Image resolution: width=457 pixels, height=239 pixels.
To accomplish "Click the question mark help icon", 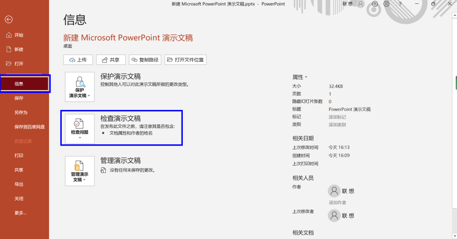I will (x=400, y=4).
